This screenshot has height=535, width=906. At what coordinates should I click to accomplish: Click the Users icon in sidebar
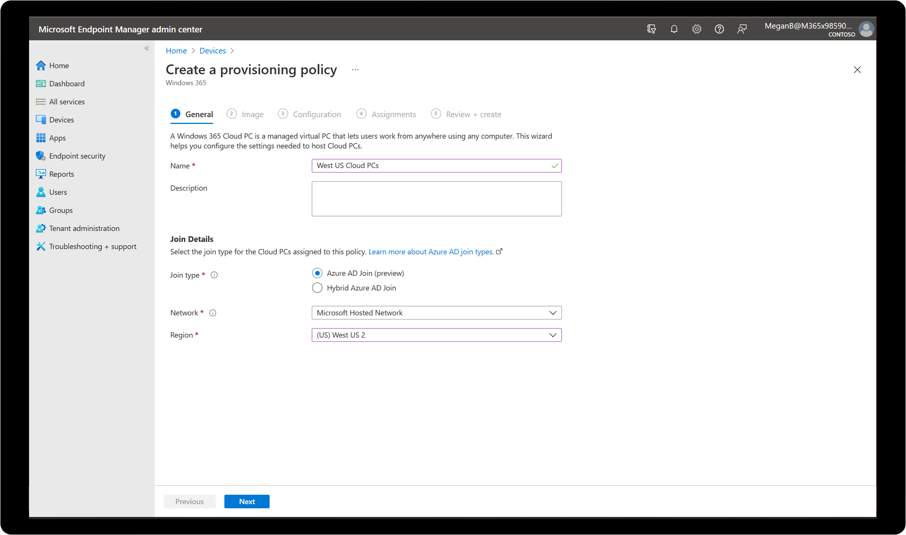point(41,192)
